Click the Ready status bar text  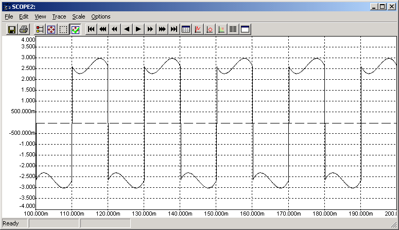pyautogui.click(x=11, y=223)
